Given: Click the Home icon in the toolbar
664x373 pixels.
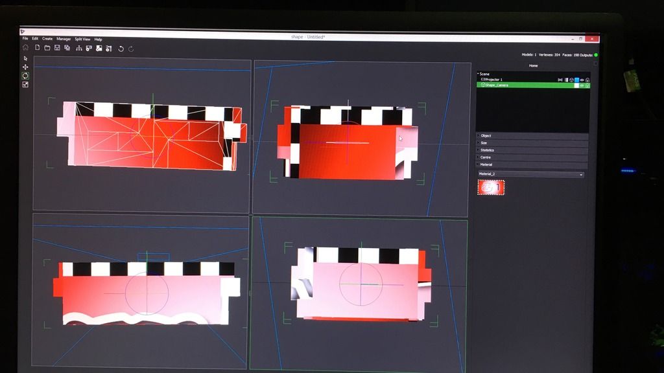Looking at the screenshot, I should (x=25, y=47).
